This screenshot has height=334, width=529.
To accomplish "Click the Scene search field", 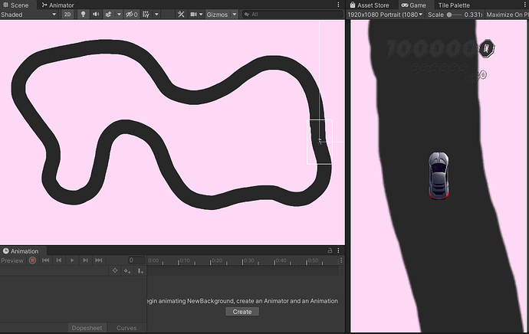I will pyautogui.click(x=293, y=15).
